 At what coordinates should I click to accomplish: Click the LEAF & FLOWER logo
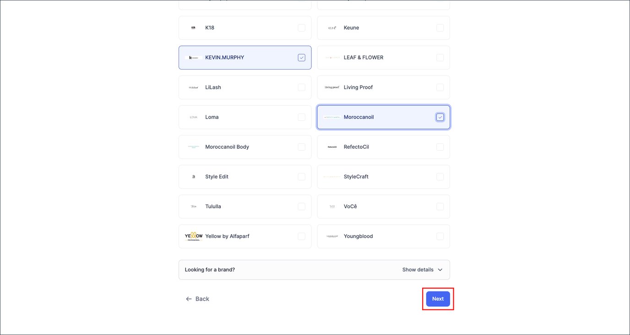(331, 57)
